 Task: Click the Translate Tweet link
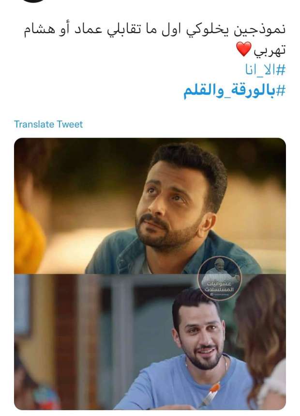click(x=48, y=124)
